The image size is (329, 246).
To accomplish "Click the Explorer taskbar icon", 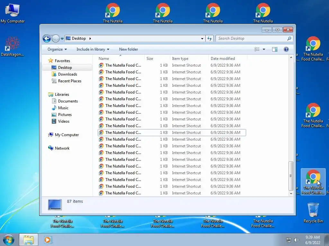I will (29, 240).
